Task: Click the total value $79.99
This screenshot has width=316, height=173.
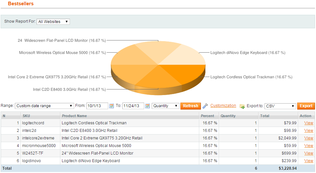Action: coord(290,123)
